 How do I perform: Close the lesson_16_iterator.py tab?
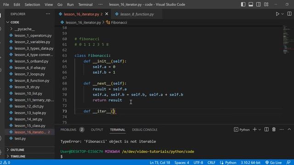107,14
